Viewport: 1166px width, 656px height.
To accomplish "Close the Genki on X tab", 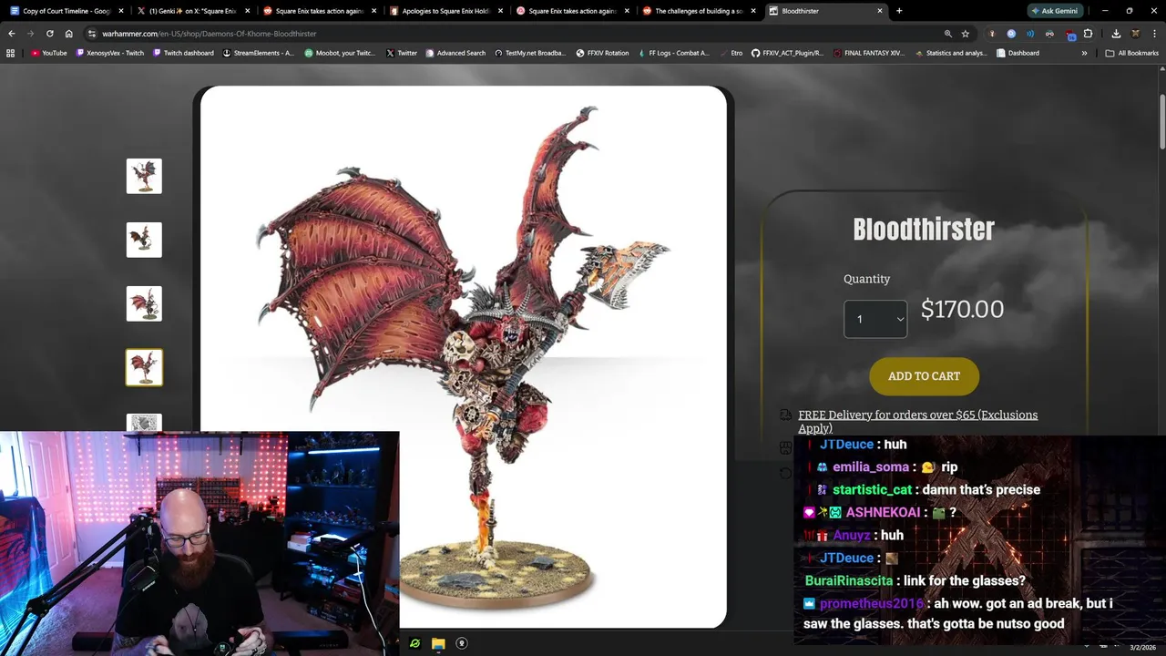I will (x=247, y=11).
